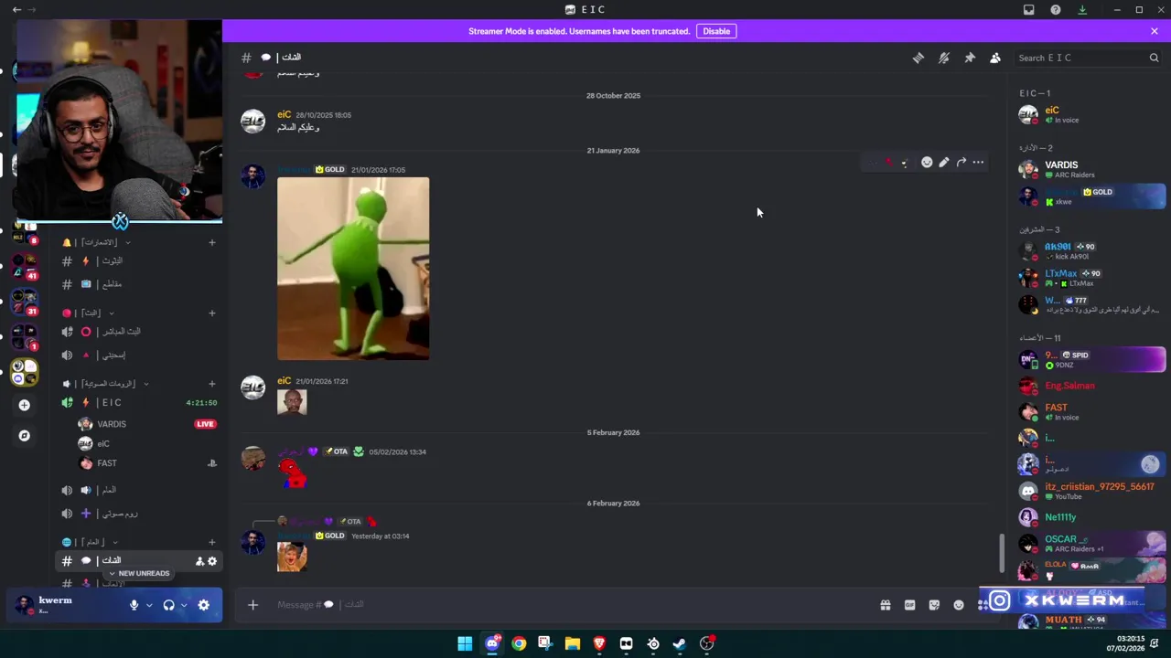This screenshot has width=1171, height=658.
Task: Collapse the العام category
Action: pos(89,542)
